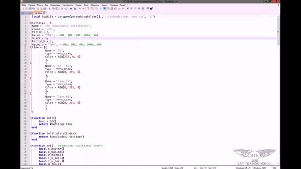Click the Redo toolbar icon

tap(66, 8)
